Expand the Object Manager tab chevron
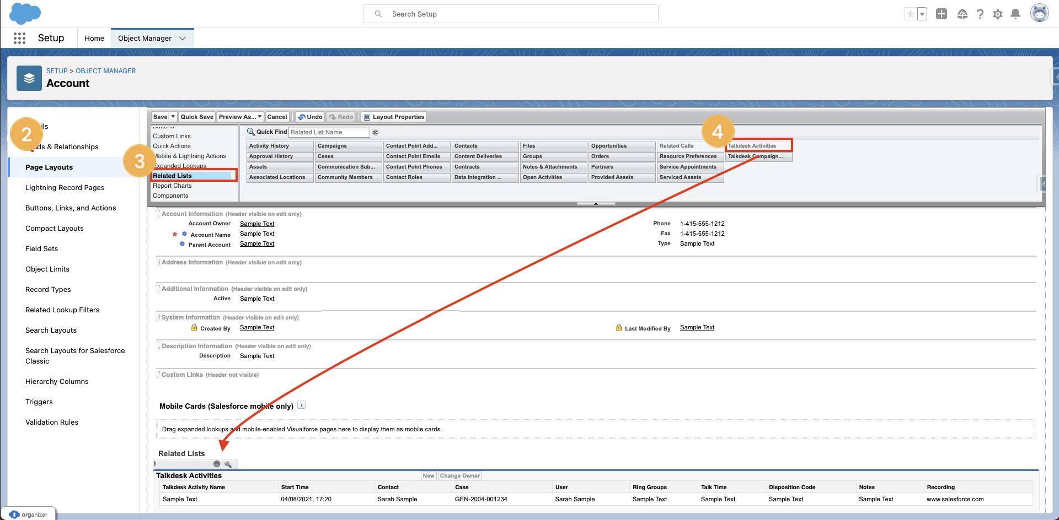1059x520 pixels. [183, 38]
